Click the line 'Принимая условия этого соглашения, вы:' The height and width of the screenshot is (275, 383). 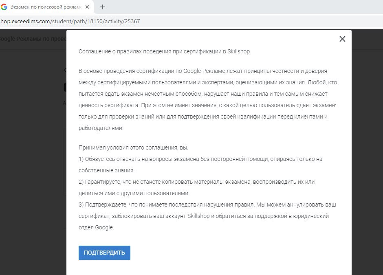[133, 148]
